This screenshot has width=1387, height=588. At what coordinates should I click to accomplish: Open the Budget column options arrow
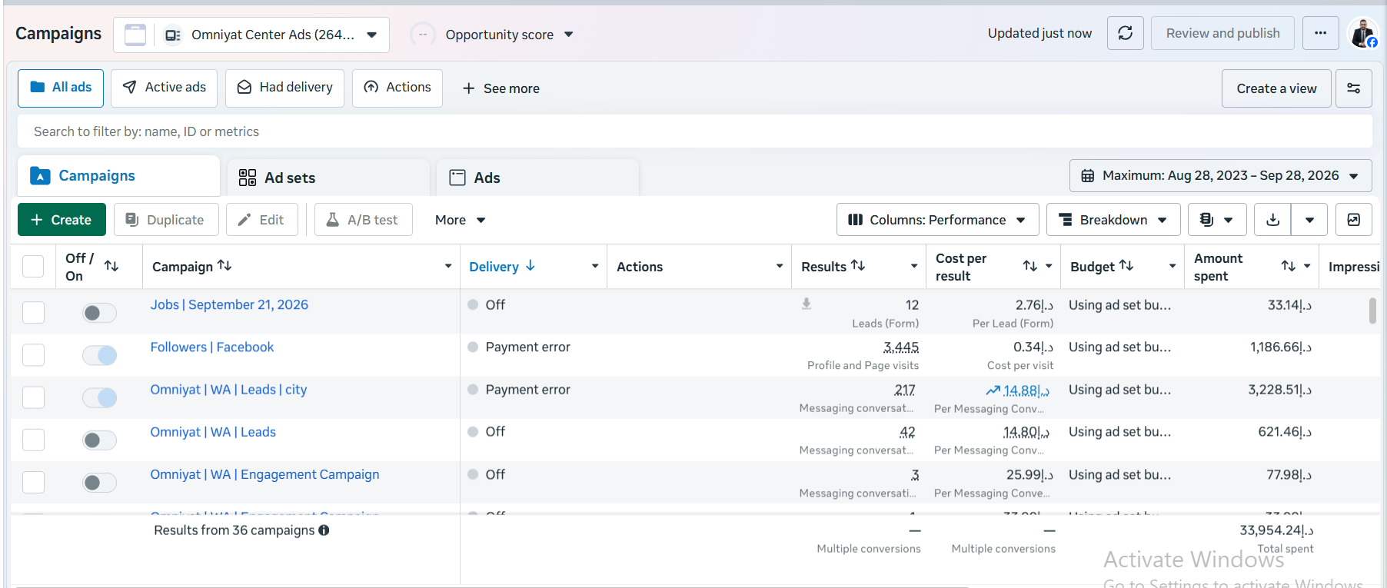pos(1172,266)
